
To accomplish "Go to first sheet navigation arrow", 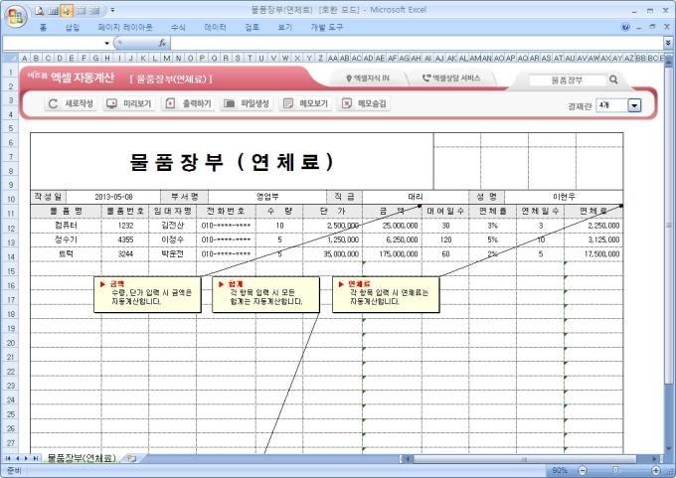I will click(x=7, y=458).
